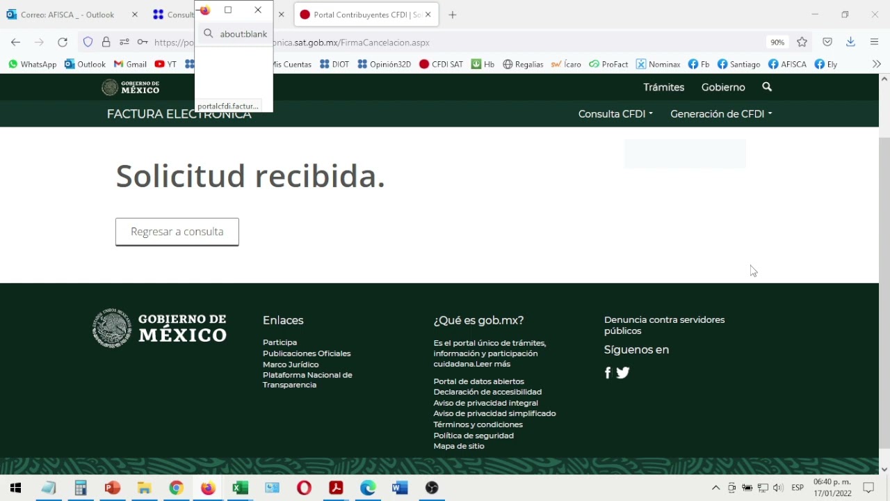Viewport: 890px width, 501px height.
Task: Open the Trámites menu item
Action: coord(663,87)
